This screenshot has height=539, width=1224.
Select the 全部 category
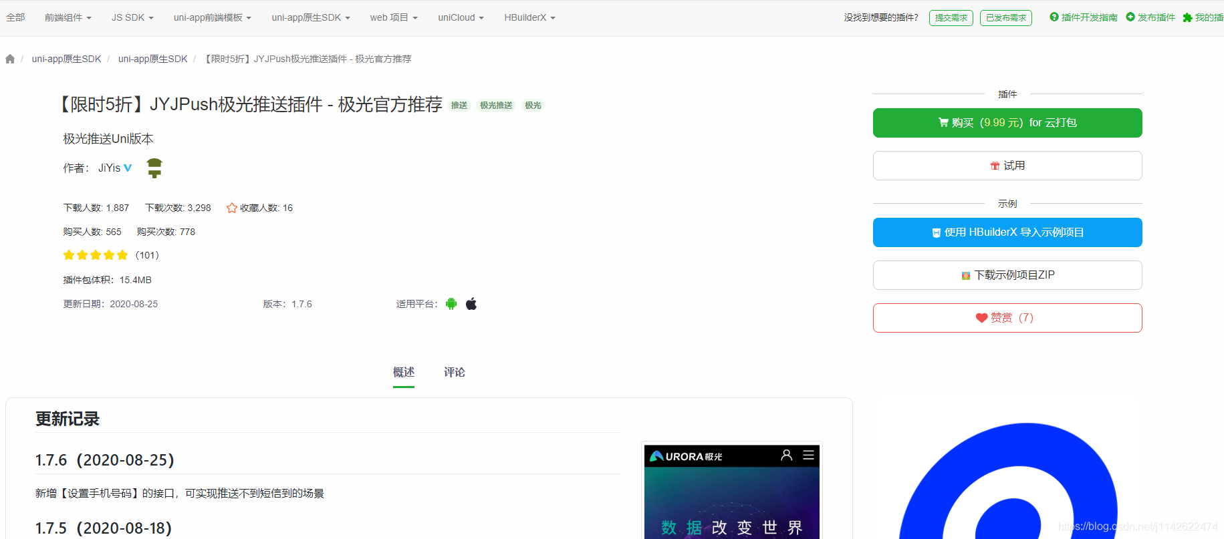[x=15, y=17]
